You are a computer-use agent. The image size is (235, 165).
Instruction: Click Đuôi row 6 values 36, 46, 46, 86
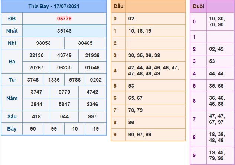217,101
